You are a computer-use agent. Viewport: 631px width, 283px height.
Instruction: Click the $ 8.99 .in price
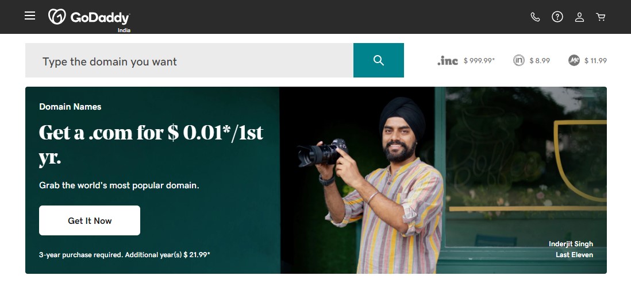[x=540, y=61]
